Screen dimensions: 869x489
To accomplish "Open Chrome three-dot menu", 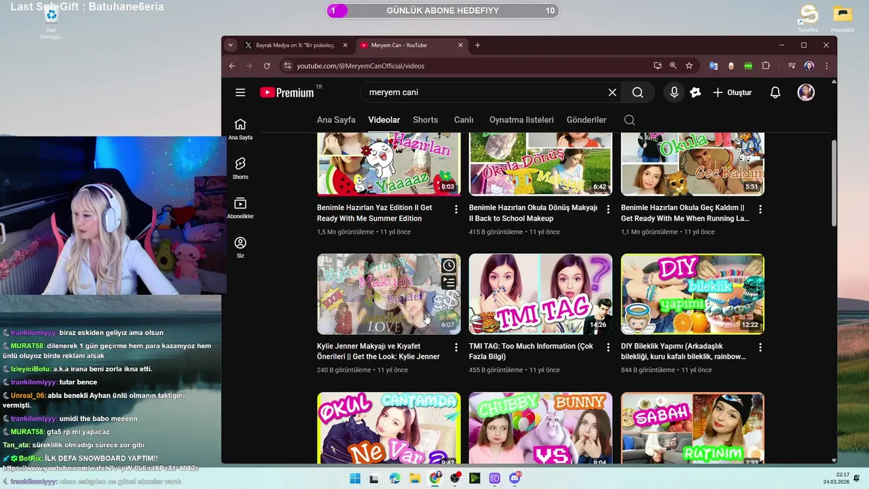I will tap(826, 66).
